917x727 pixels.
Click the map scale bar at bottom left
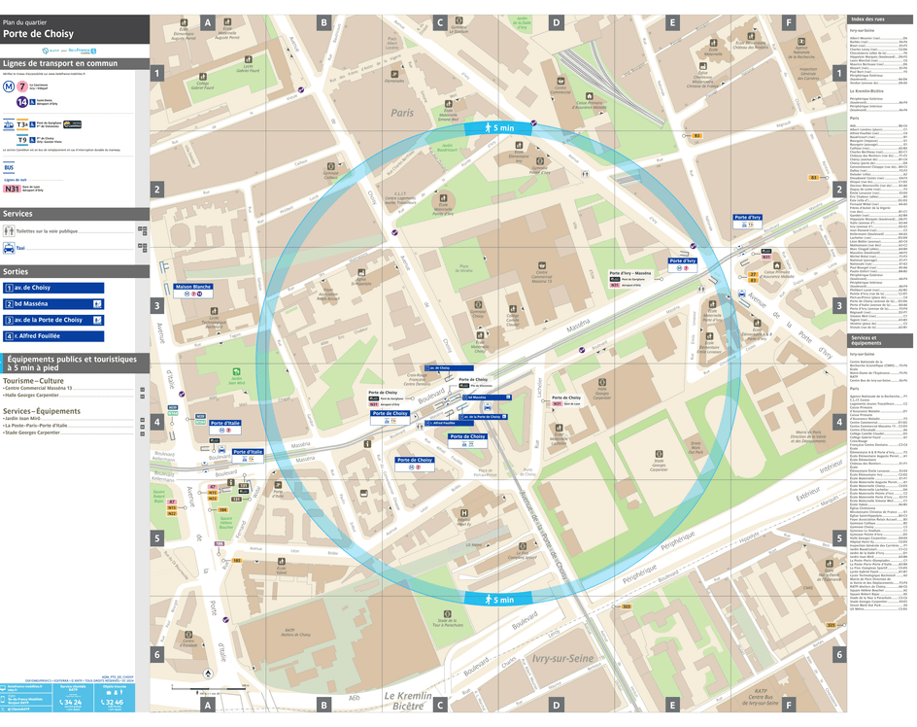209,689
